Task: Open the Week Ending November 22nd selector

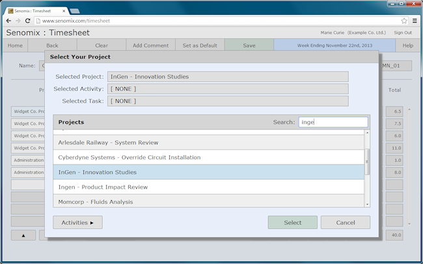Action: (334, 46)
